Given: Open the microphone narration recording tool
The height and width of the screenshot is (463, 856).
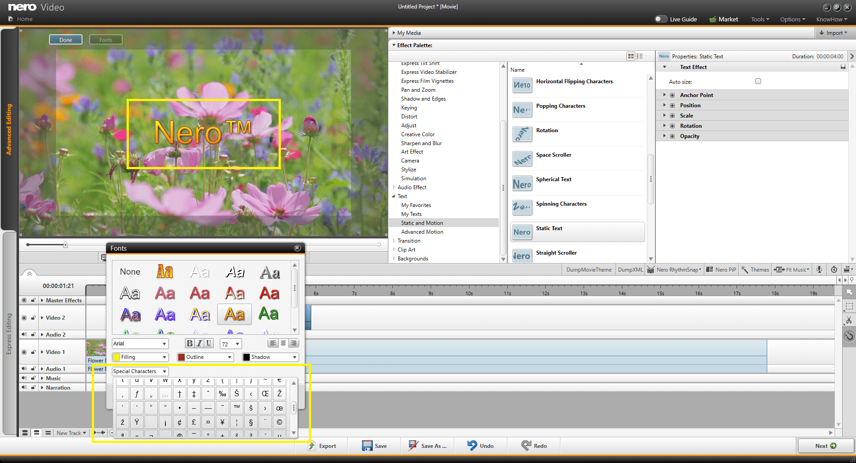Looking at the screenshot, I should coord(819,269).
